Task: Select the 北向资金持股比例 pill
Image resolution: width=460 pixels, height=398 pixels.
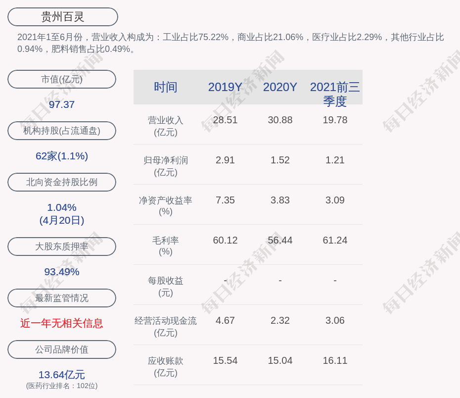Action: click(x=62, y=182)
